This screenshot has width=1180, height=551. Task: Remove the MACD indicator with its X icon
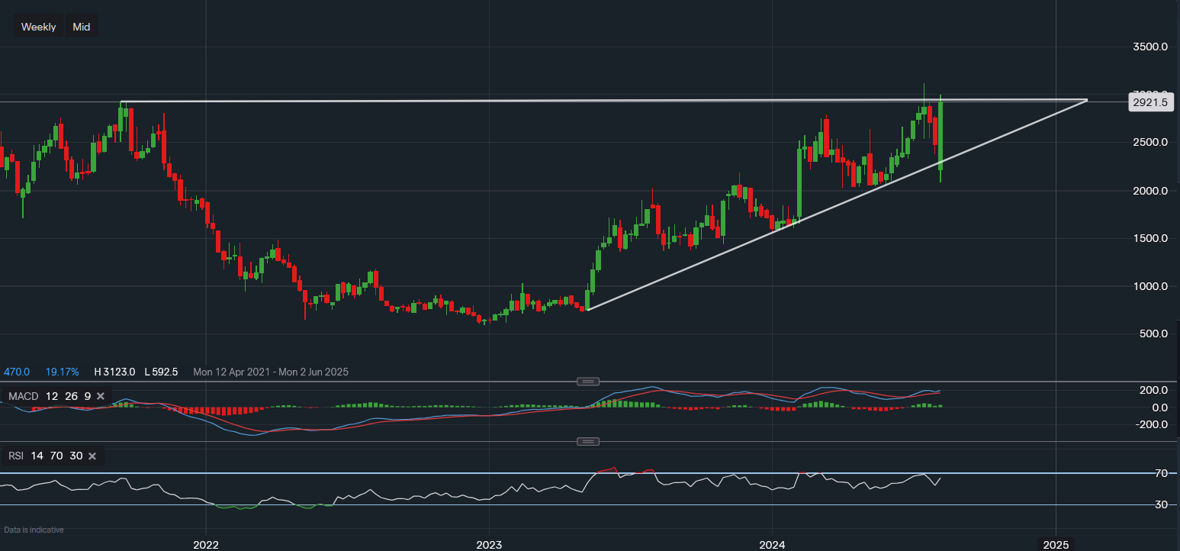click(x=100, y=396)
